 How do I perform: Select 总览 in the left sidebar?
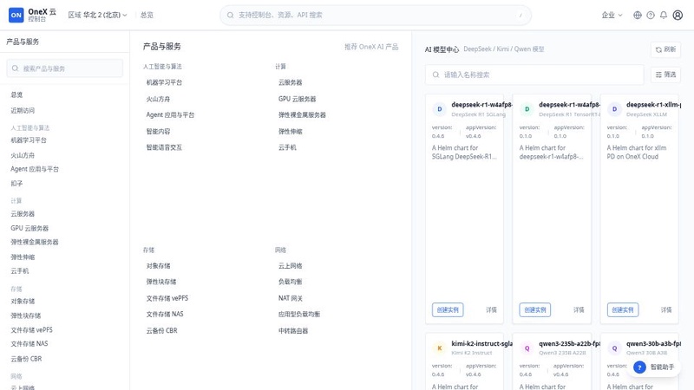(16, 94)
